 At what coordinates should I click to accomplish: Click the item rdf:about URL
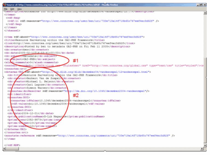(87, 37)
